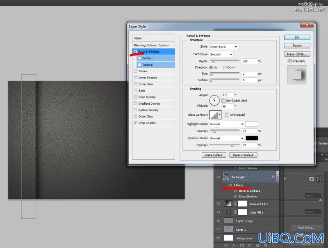Hide Bevel & Emboss effect in Layers panel
Image resolution: width=328 pixels, height=248 pixels.
click(235, 191)
